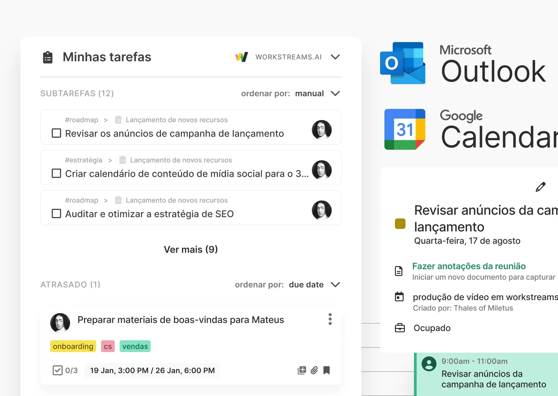The width and height of the screenshot is (558, 396).
Task: Open the Fazer anotações da reunião link
Action: point(469,266)
